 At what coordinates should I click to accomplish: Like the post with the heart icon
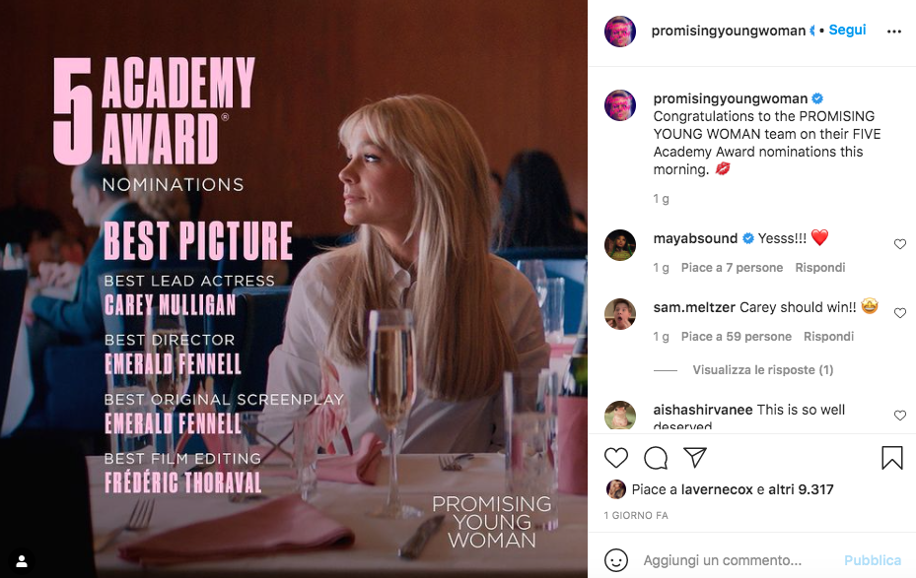[x=615, y=458]
